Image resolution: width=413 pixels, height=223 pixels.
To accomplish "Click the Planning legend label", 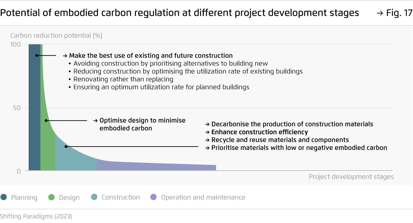I will [24, 198].
